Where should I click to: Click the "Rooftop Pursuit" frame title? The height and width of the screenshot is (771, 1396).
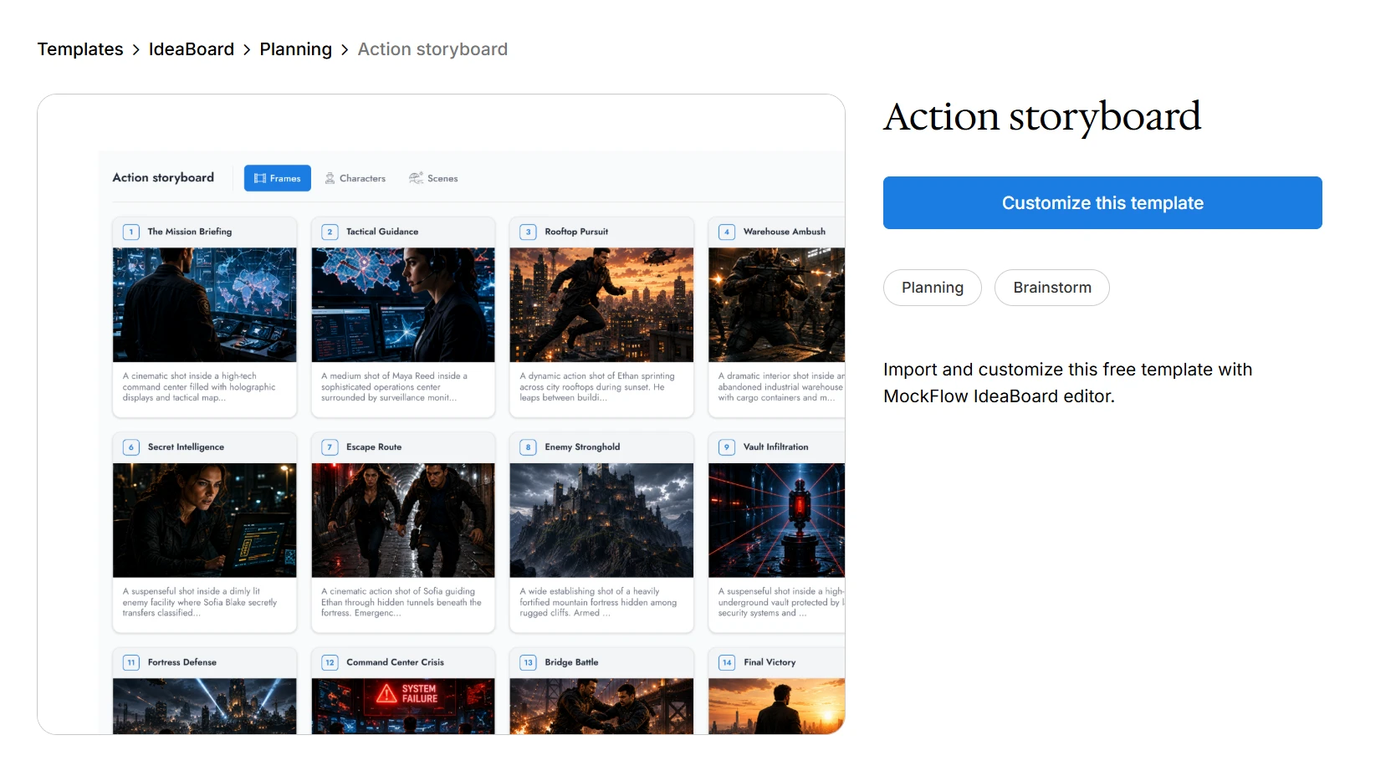576,232
